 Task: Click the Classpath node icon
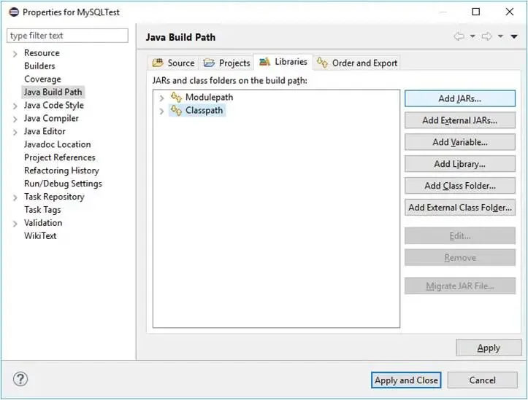tap(176, 110)
